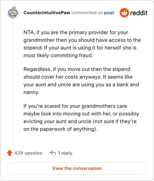
Task: Select the paragraph beginning with "NTA"
Action: [x=82, y=44]
